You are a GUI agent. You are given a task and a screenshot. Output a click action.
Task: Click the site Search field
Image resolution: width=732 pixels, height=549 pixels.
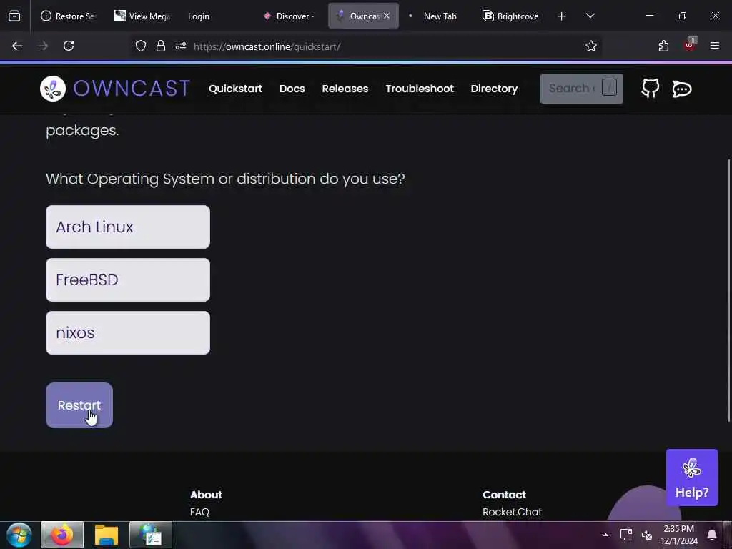(x=582, y=88)
